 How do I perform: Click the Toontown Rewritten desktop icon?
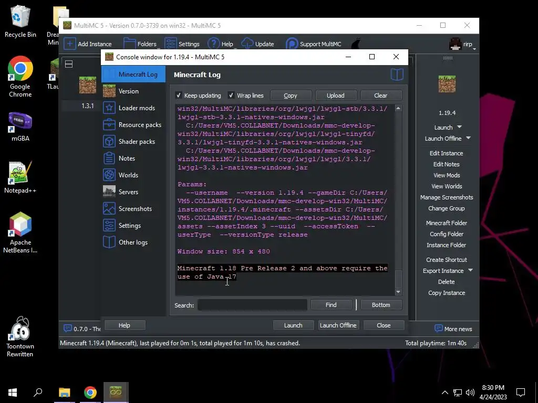pyautogui.click(x=20, y=337)
